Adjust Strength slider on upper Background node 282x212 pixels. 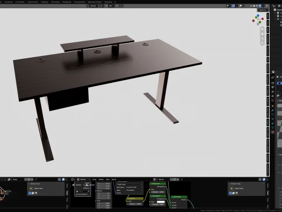[x=158, y=192]
